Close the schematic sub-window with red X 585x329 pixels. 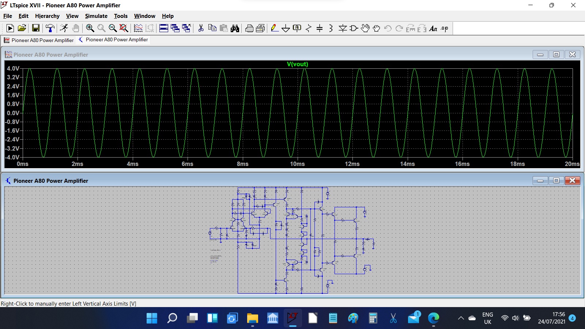pyautogui.click(x=573, y=181)
